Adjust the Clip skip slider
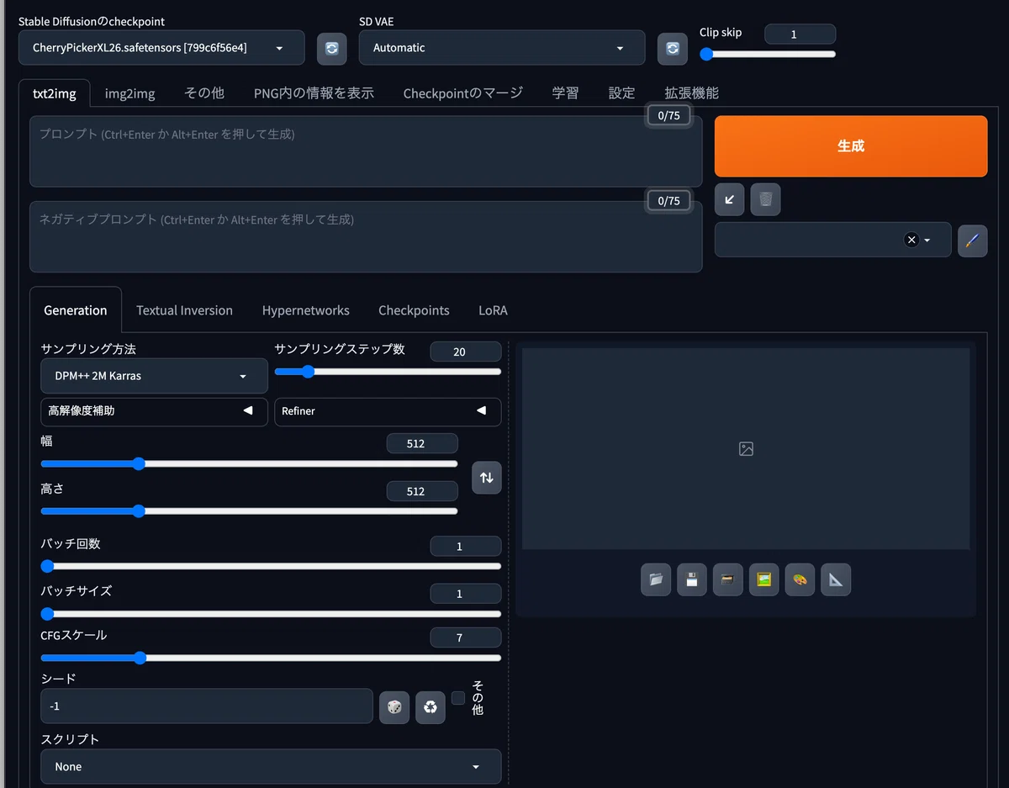 click(x=768, y=54)
